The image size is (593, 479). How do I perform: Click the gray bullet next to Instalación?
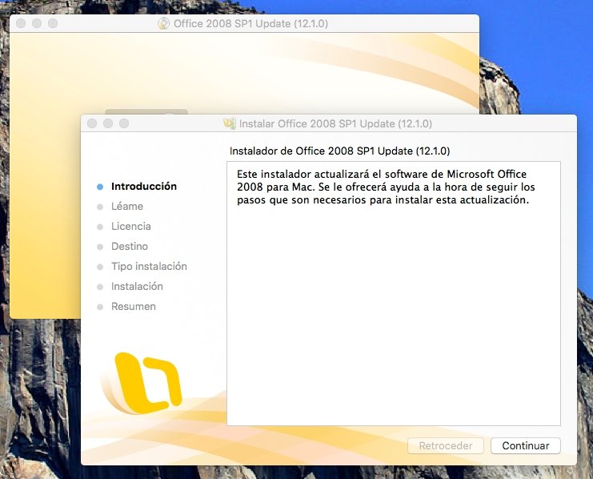click(x=100, y=287)
